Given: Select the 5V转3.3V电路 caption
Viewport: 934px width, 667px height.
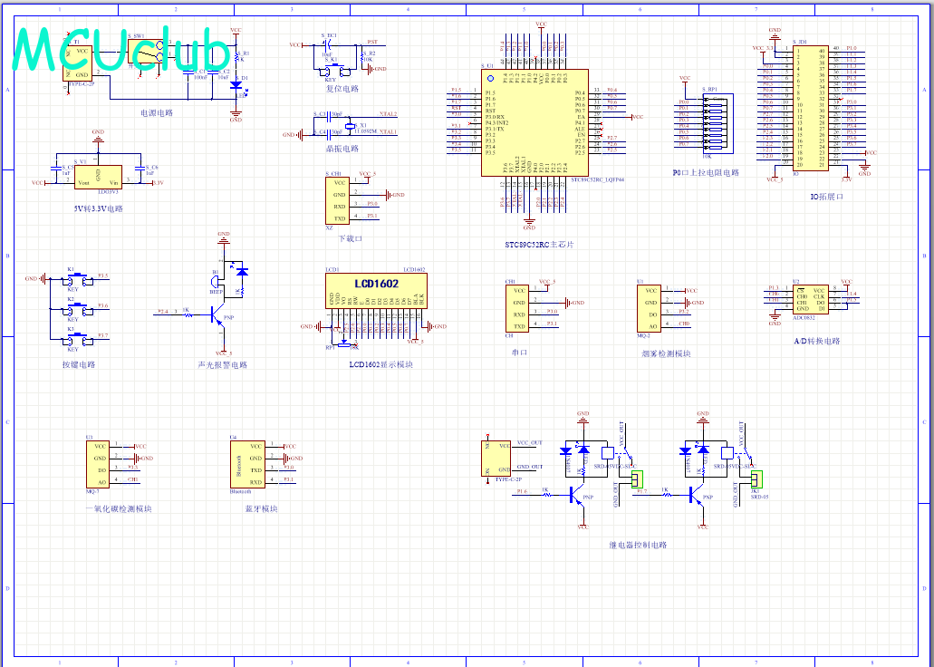Looking at the screenshot, I should pyautogui.click(x=98, y=209).
